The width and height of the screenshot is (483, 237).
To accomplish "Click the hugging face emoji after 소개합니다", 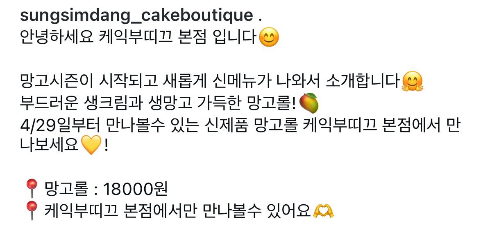I will (412, 81).
